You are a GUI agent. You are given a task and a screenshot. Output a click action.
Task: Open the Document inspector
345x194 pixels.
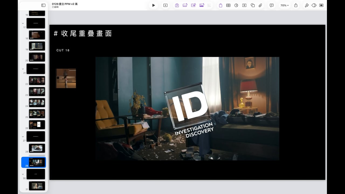click(321, 5)
